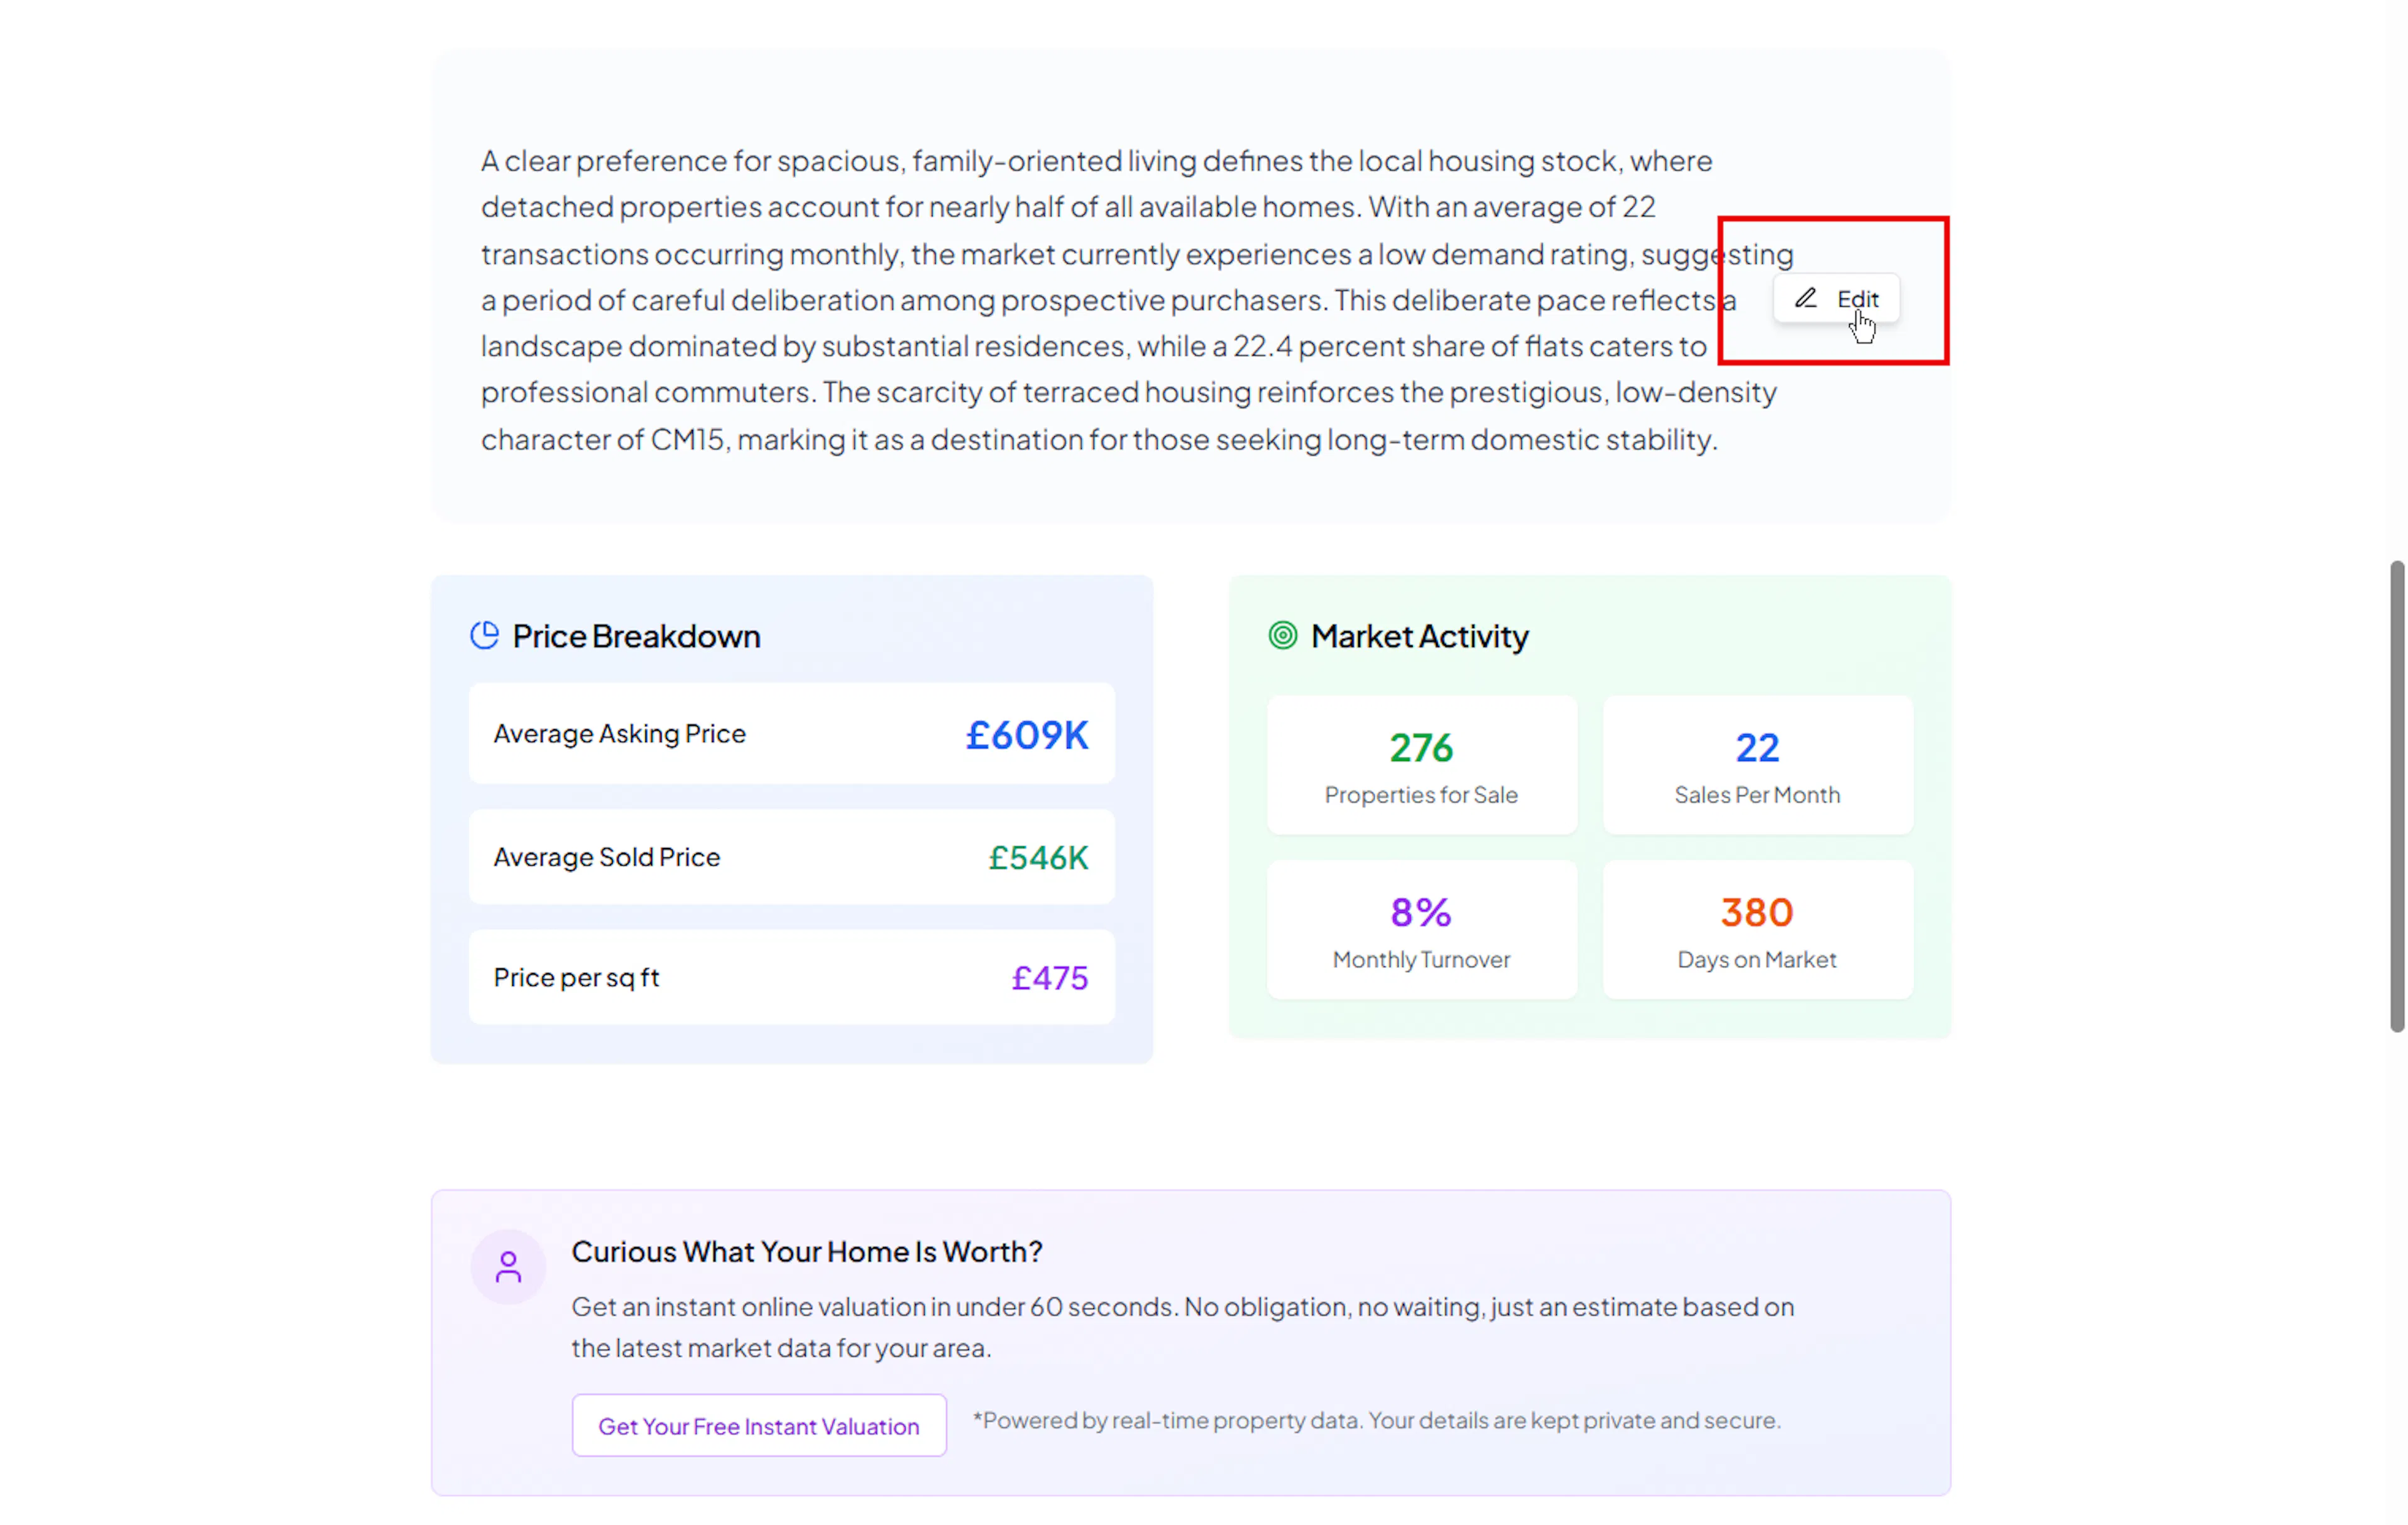Click the Market Activity heading text
This screenshot has height=1525, width=2408.
(1419, 637)
